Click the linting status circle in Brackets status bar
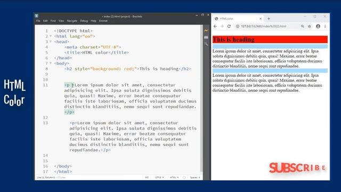 click(184, 178)
